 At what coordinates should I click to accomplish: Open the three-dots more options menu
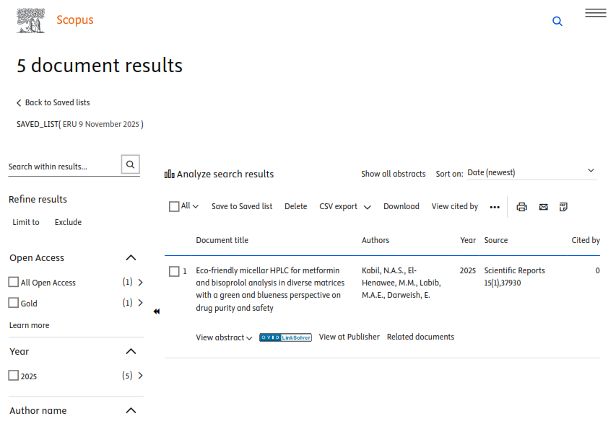tap(494, 207)
